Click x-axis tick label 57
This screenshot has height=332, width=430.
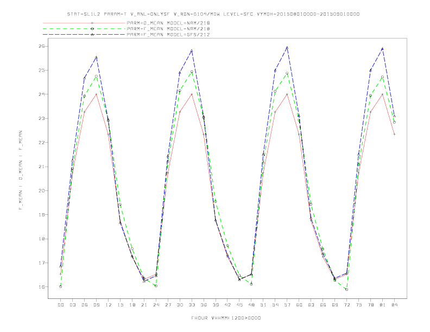point(287,305)
